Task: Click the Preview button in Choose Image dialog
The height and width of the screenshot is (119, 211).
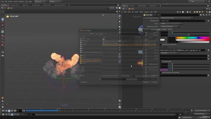Action: [x=84, y=82]
